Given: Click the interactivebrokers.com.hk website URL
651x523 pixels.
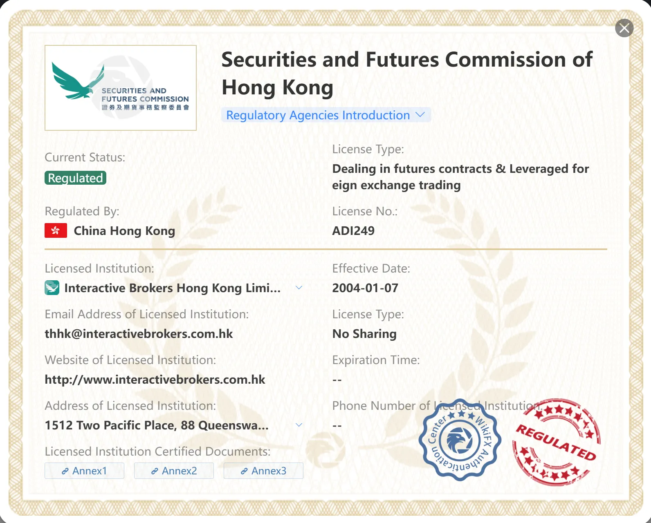Looking at the screenshot, I should (155, 380).
